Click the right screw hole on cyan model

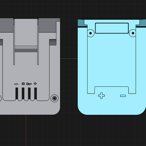(x=133, y=33)
